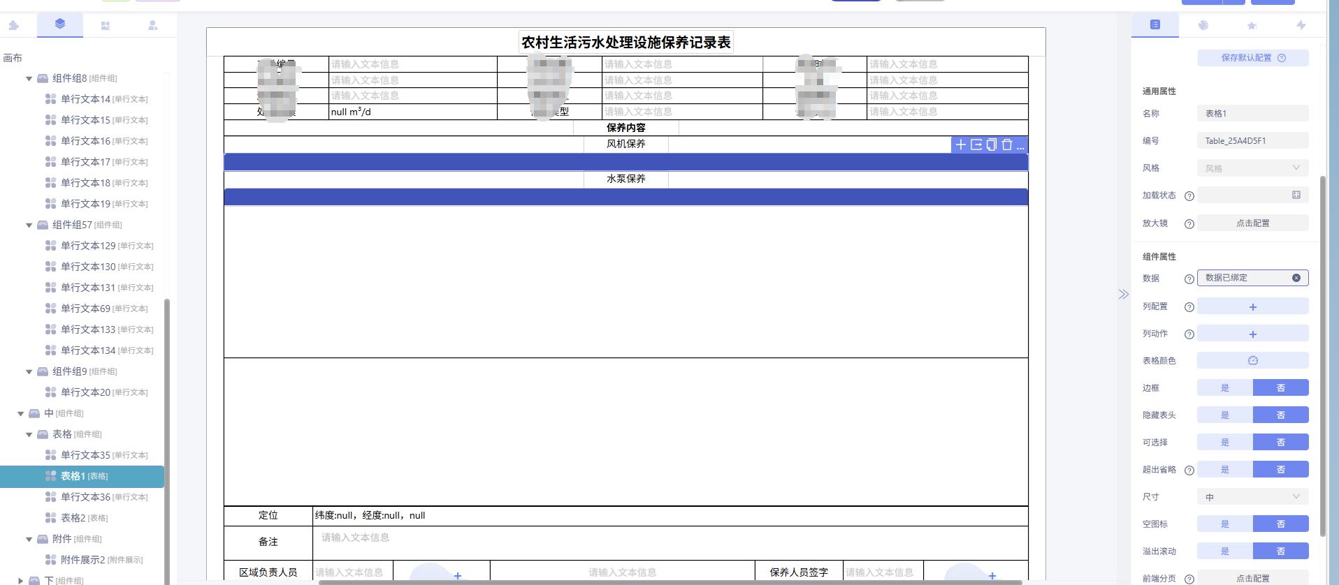
Task: Click help icon next to 列配置
Action: pos(1189,307)
